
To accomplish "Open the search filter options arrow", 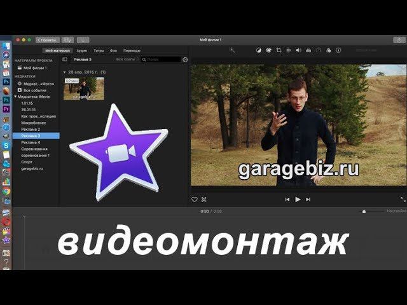I will tap(185, 60).
